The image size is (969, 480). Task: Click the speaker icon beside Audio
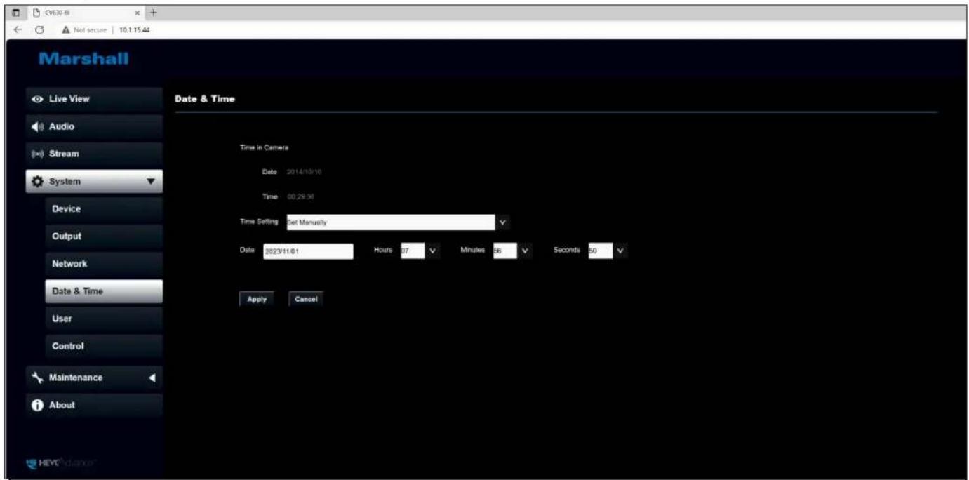(x=36, y=127)
